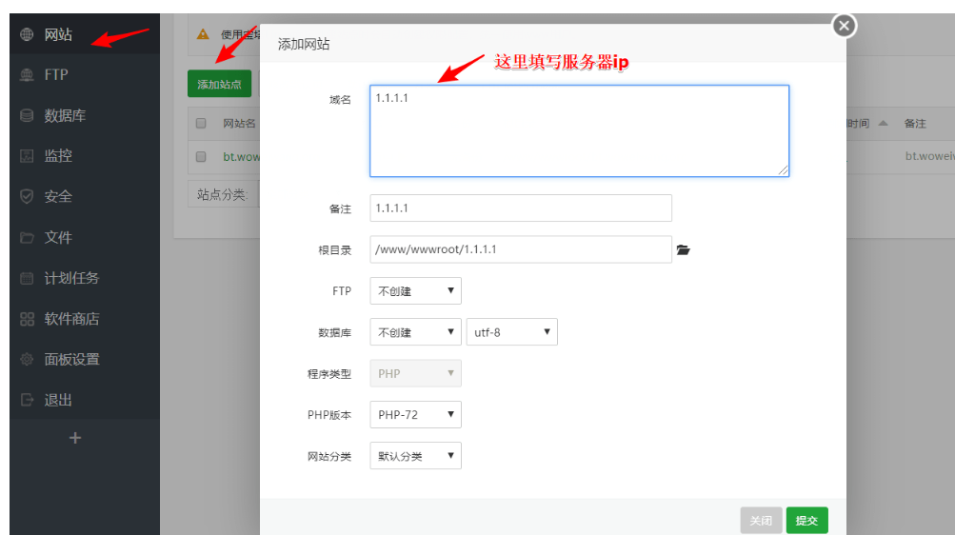The width and height of the screenshot is (955, 535).
Task: Open the FTP section in the sidebar
Action: coord(55,74)
